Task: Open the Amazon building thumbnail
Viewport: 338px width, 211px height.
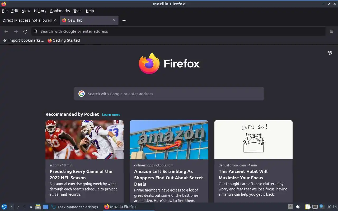Action: point(169,140)
